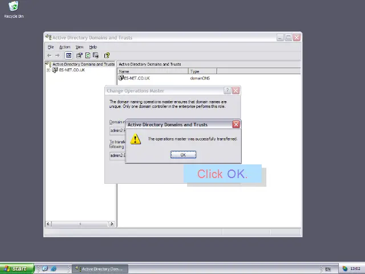Image resolution: width=365 pixels, height=274 pixels.
Task: Click the Name column header
Action: click(x=153, y=71)
